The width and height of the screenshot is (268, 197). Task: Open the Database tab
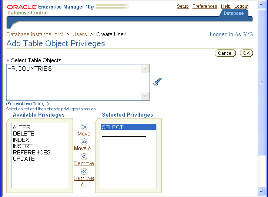click(233, 13)
